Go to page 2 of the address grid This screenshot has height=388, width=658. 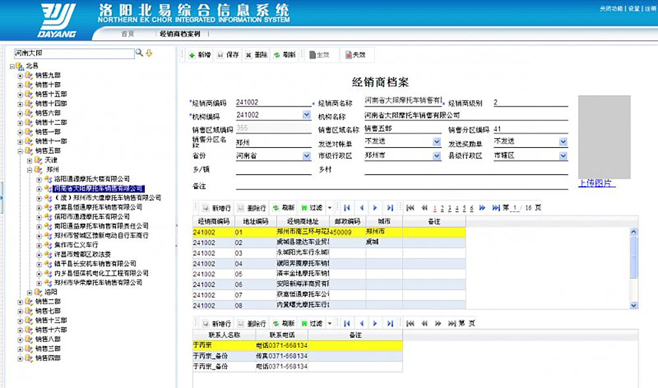pos(442,208)
